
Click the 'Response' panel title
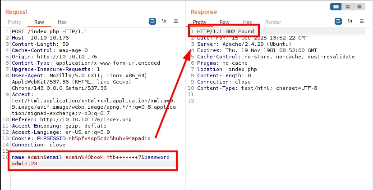point(204,12)
